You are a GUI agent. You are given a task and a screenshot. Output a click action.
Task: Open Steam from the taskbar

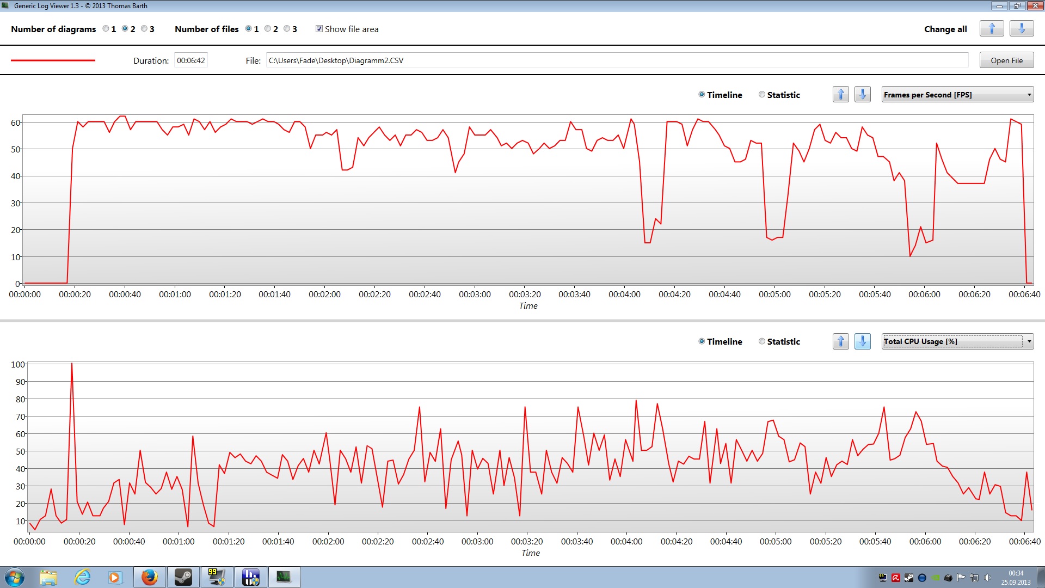pos(183,577)
